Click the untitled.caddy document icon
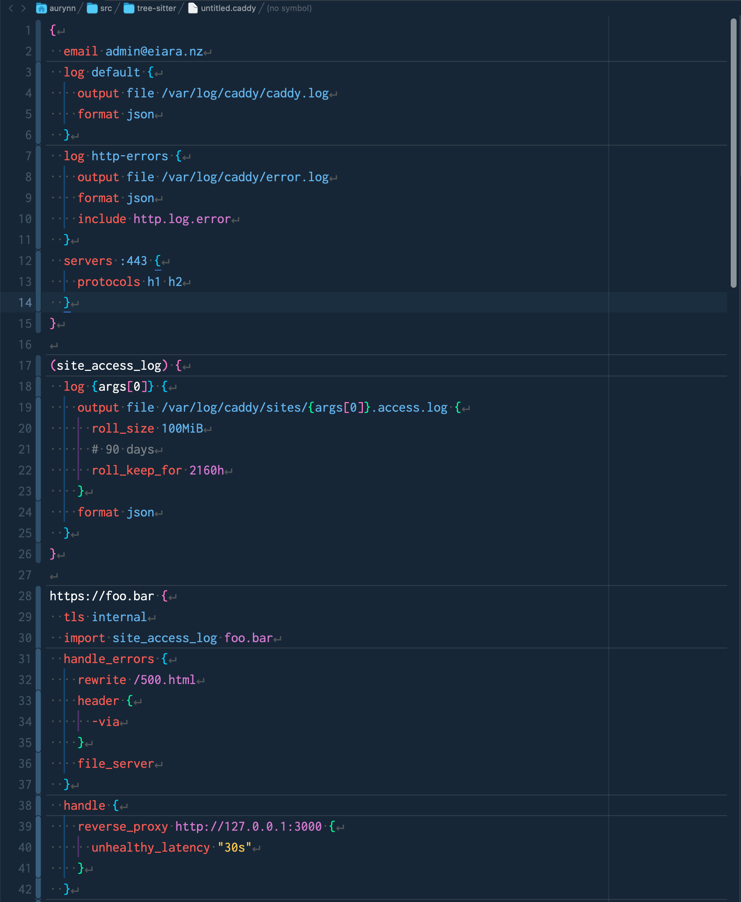The width and height of the screenshot is (741, 902). click(193, 8)
